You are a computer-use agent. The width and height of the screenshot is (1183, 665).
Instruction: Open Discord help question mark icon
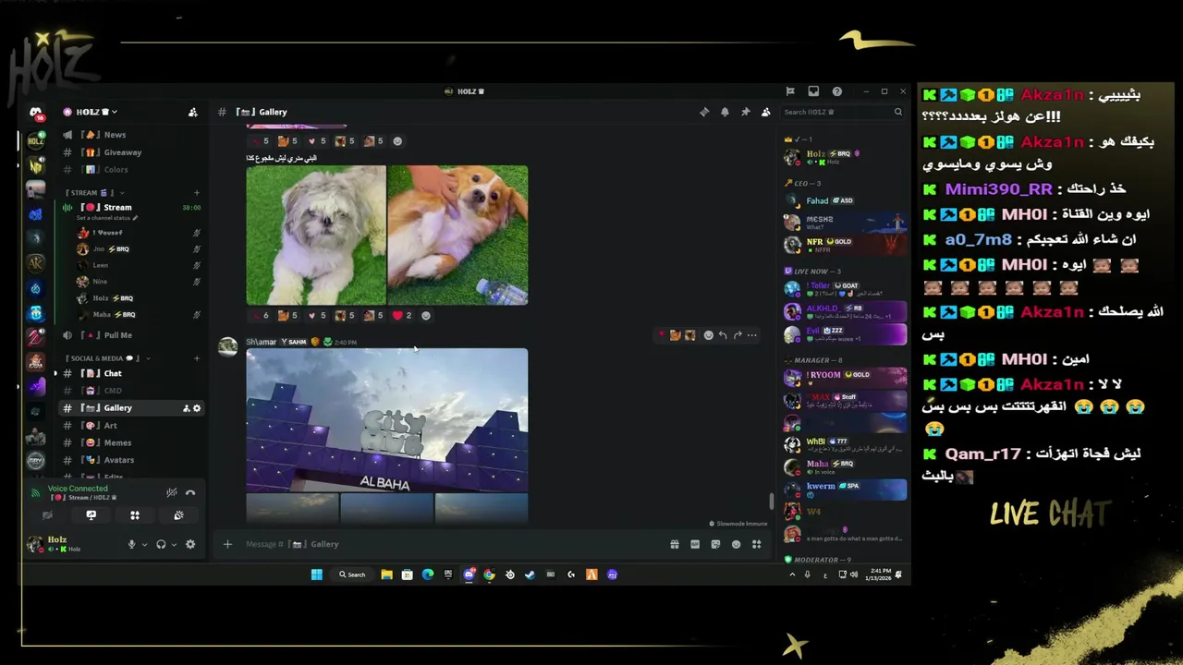836,91
